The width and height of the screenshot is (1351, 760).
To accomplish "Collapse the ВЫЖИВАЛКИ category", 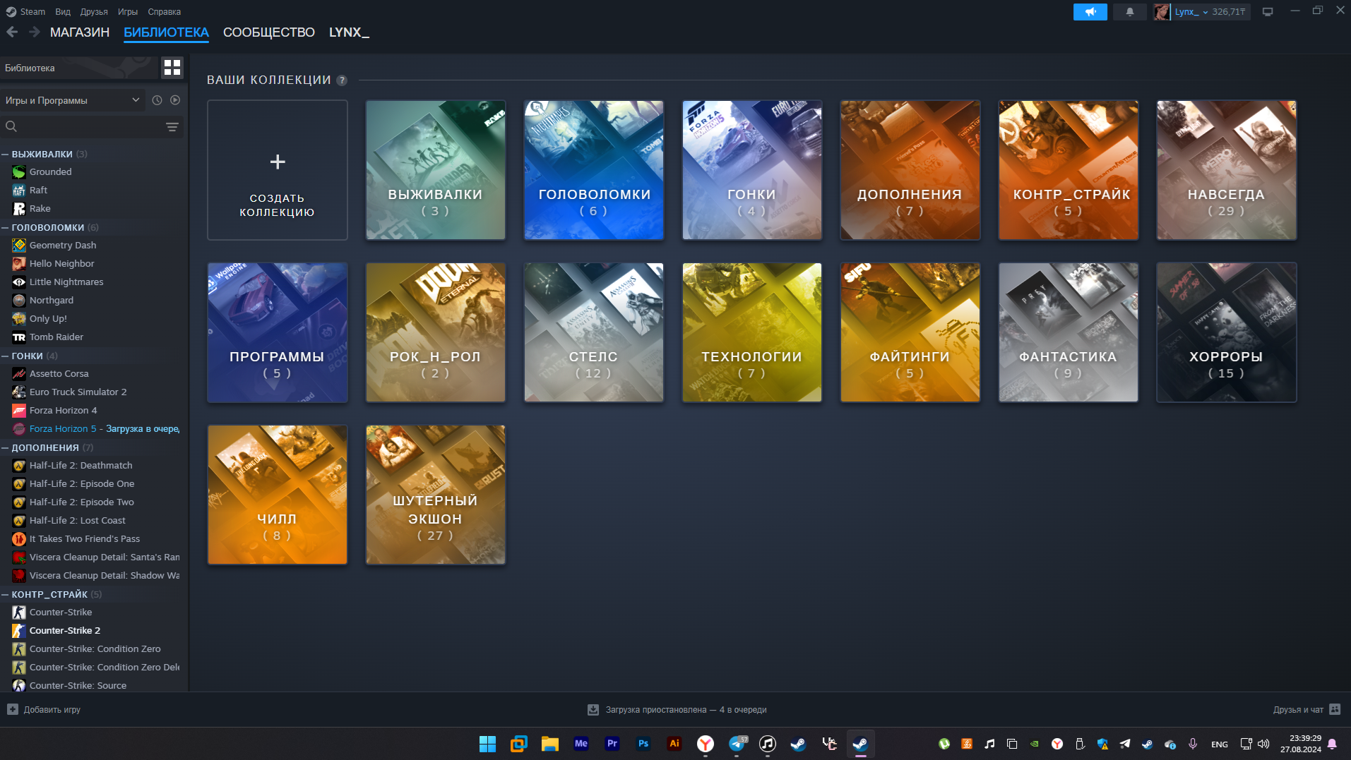I will point(5,154).
